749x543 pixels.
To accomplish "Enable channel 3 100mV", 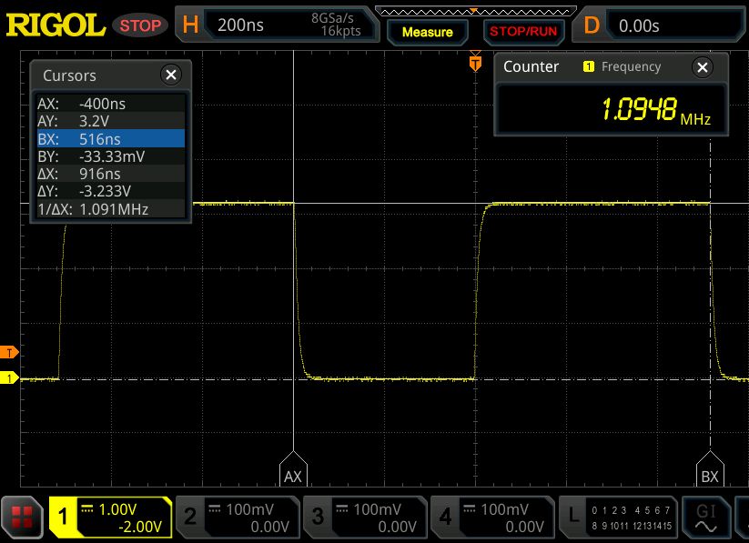I will [364, 518].
